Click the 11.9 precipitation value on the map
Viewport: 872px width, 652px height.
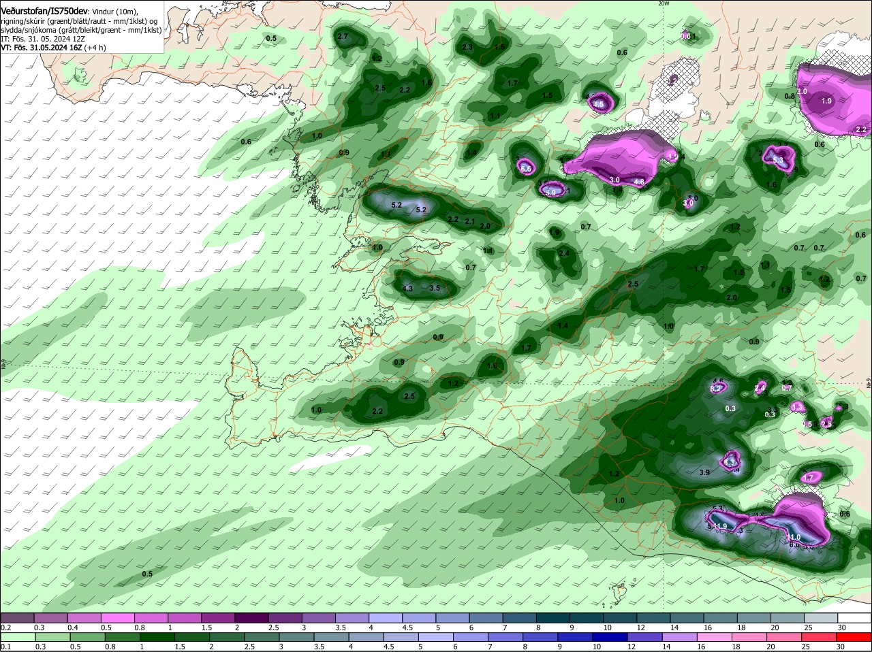click(x=720, y=527)
